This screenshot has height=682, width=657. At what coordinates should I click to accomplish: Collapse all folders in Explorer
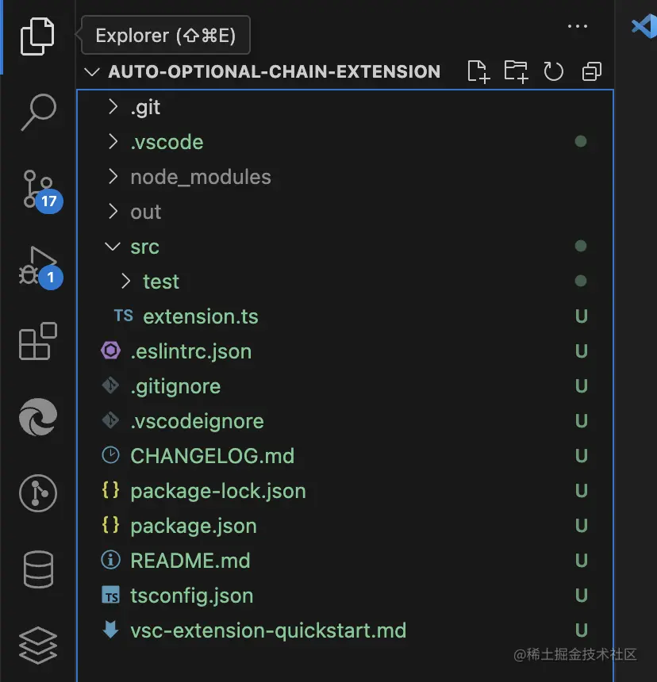coord(592,71)
